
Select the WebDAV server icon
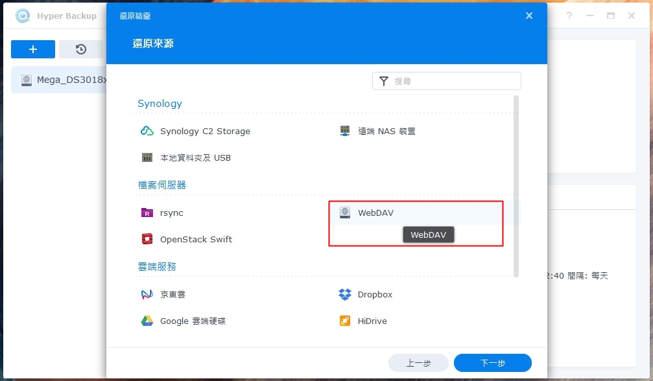pyautogui.click(x=345, y=213)
